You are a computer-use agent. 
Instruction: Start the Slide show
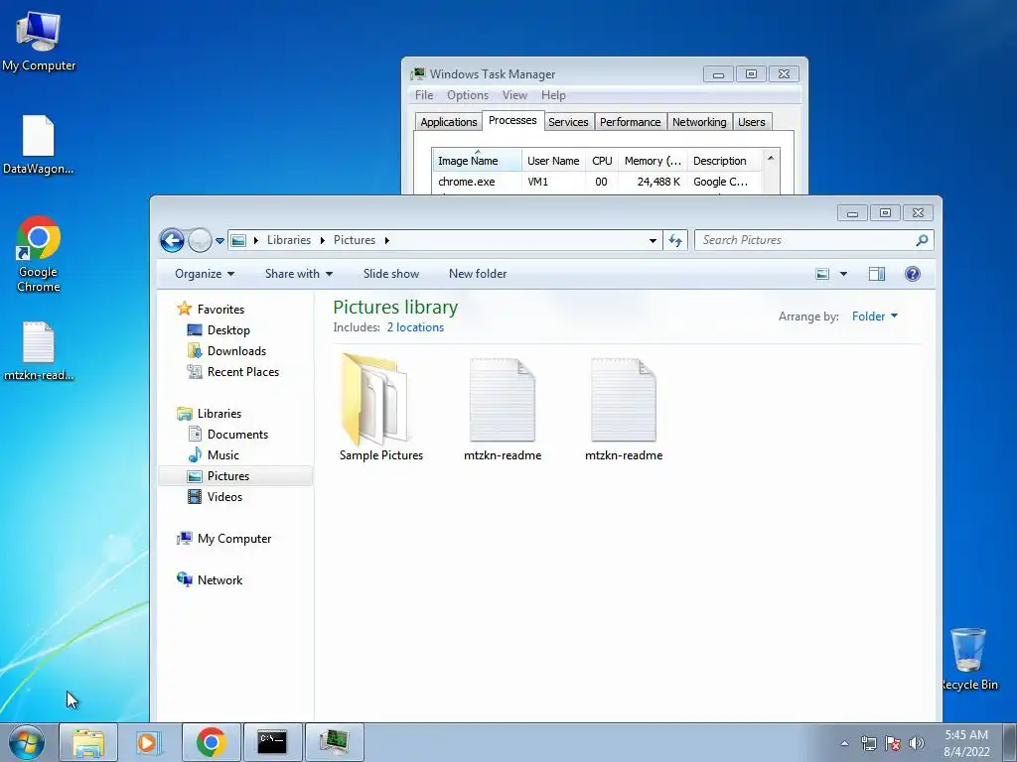click(391, 274)
